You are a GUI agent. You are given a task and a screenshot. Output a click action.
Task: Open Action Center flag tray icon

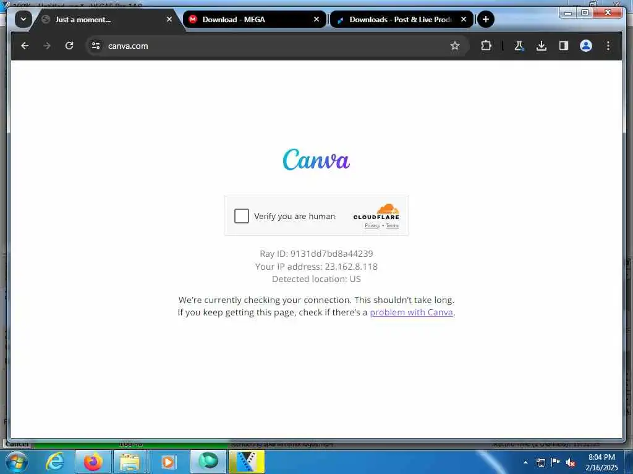point(556,462)
